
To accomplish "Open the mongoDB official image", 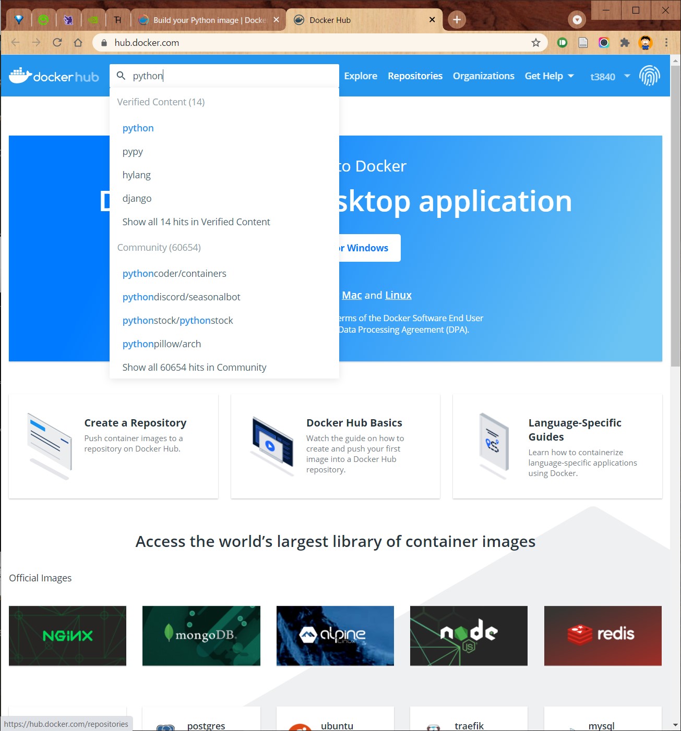I will pyautogui.click(x=201, y=636).
